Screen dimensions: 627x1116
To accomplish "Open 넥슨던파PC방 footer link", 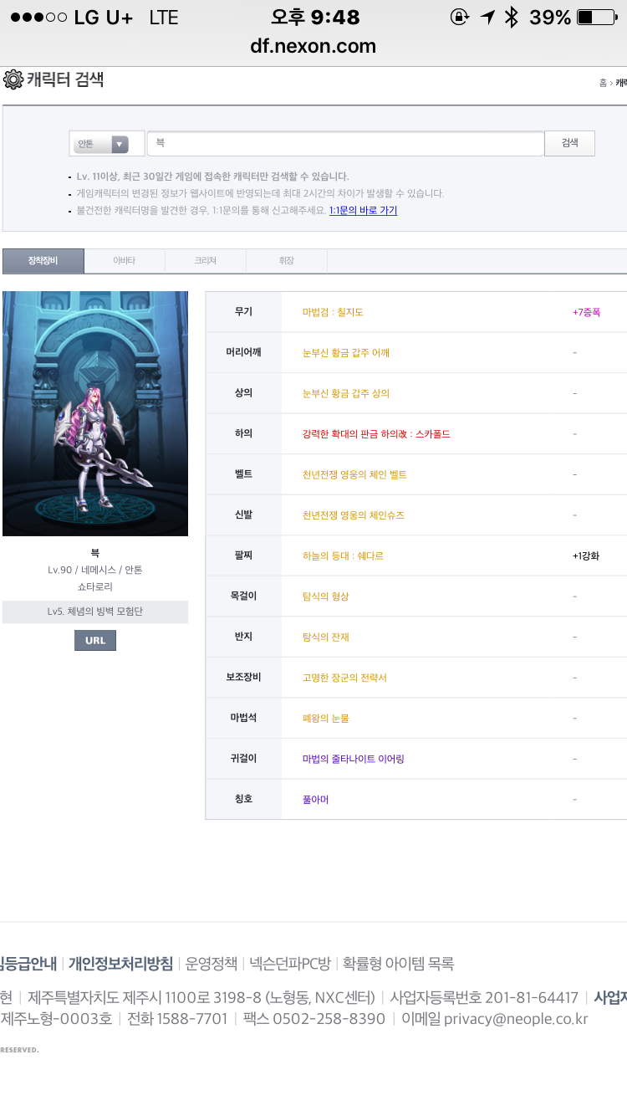I will 291,963.
